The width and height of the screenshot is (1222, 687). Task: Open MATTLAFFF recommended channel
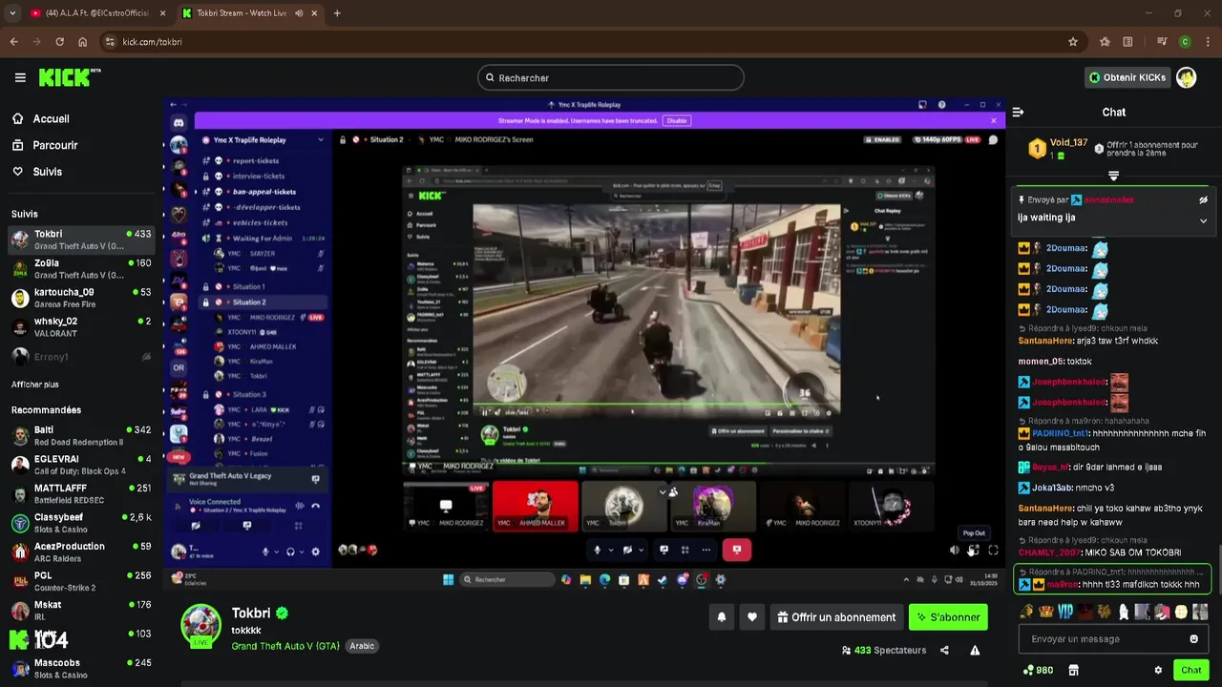pyautogui.click(x=81, y=494)
